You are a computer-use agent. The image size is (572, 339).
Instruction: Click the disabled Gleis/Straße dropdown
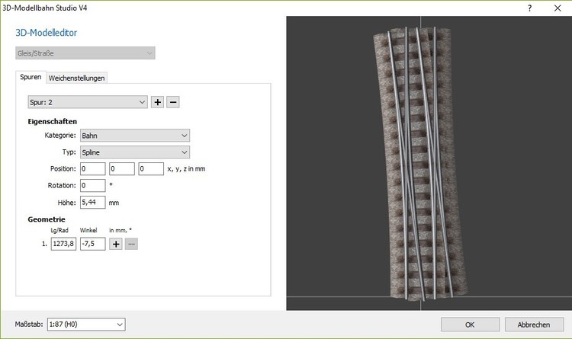coord(85,53)
